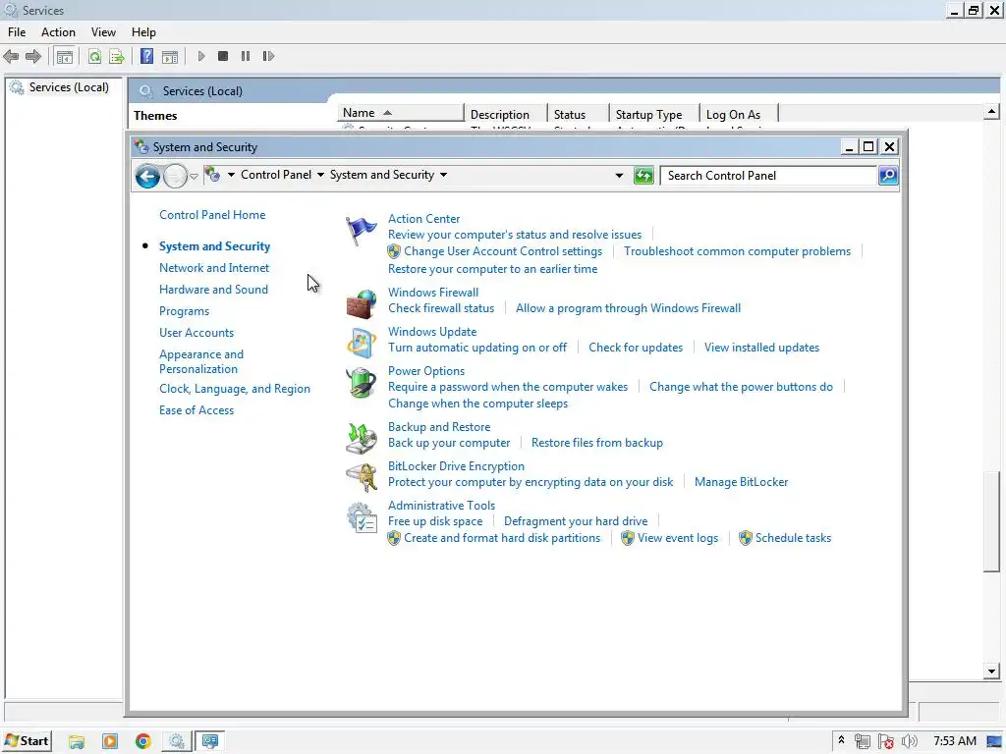Click the Status column header
Viewport: 1006px width, 754px height.
(578, 114)
